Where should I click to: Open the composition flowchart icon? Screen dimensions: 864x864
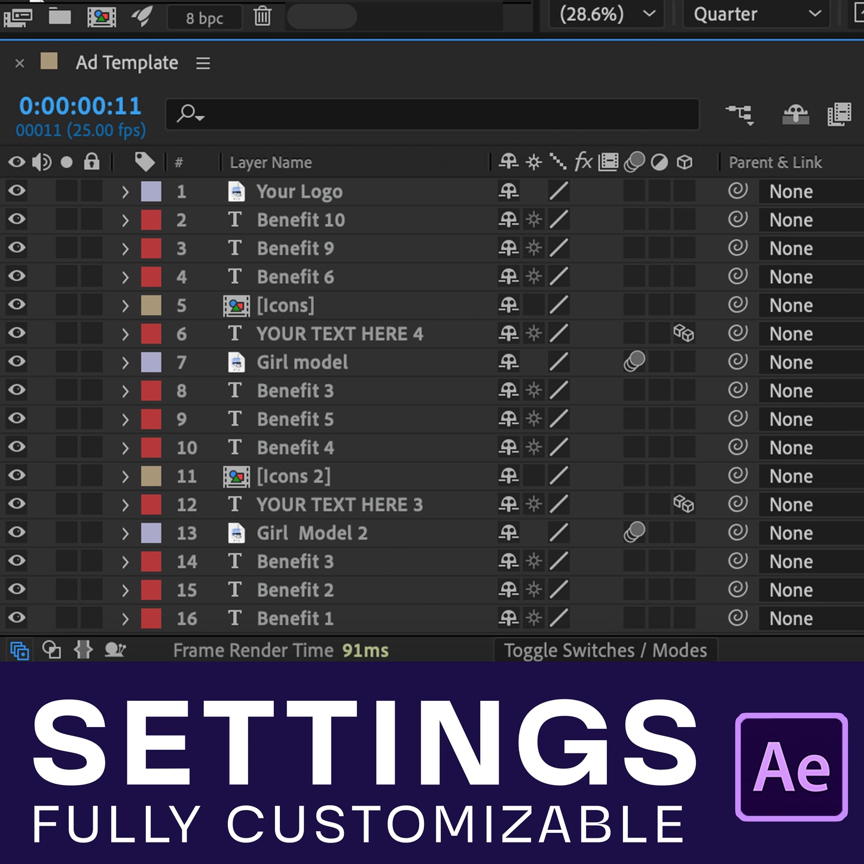coord(740,114)
